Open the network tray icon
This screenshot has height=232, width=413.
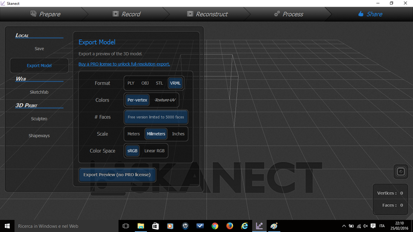tap(359, 226)
